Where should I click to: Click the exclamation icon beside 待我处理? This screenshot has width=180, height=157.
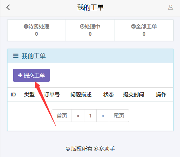[26, 26]
